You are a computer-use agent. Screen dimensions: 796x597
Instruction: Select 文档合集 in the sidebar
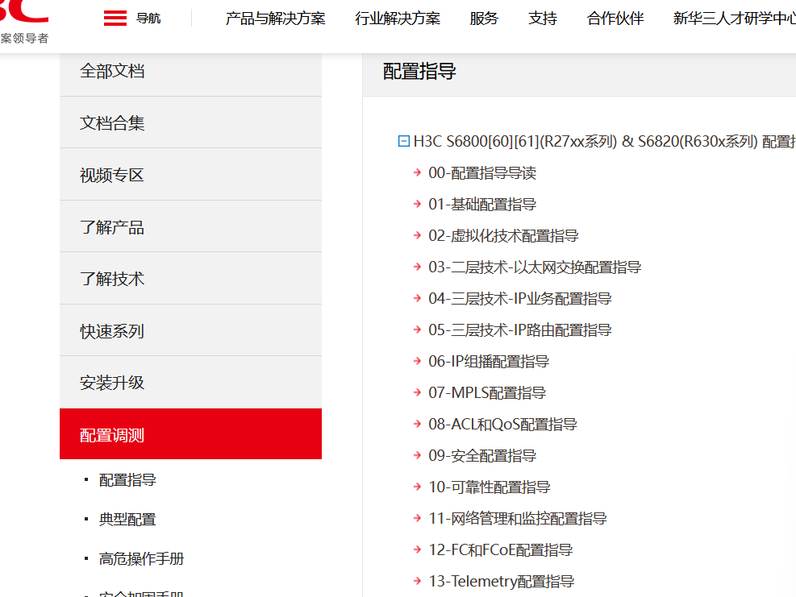[x=190, y=122]
